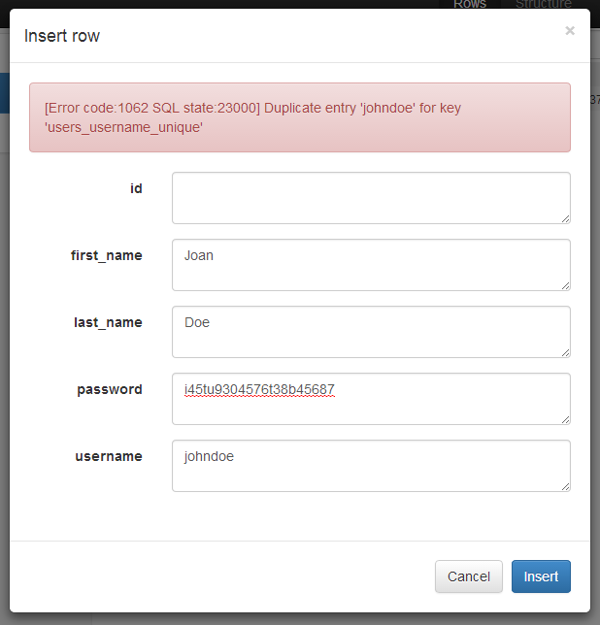Click the duplicate entry error message
The height and width of the screenshot is (625, 600).
299,117
